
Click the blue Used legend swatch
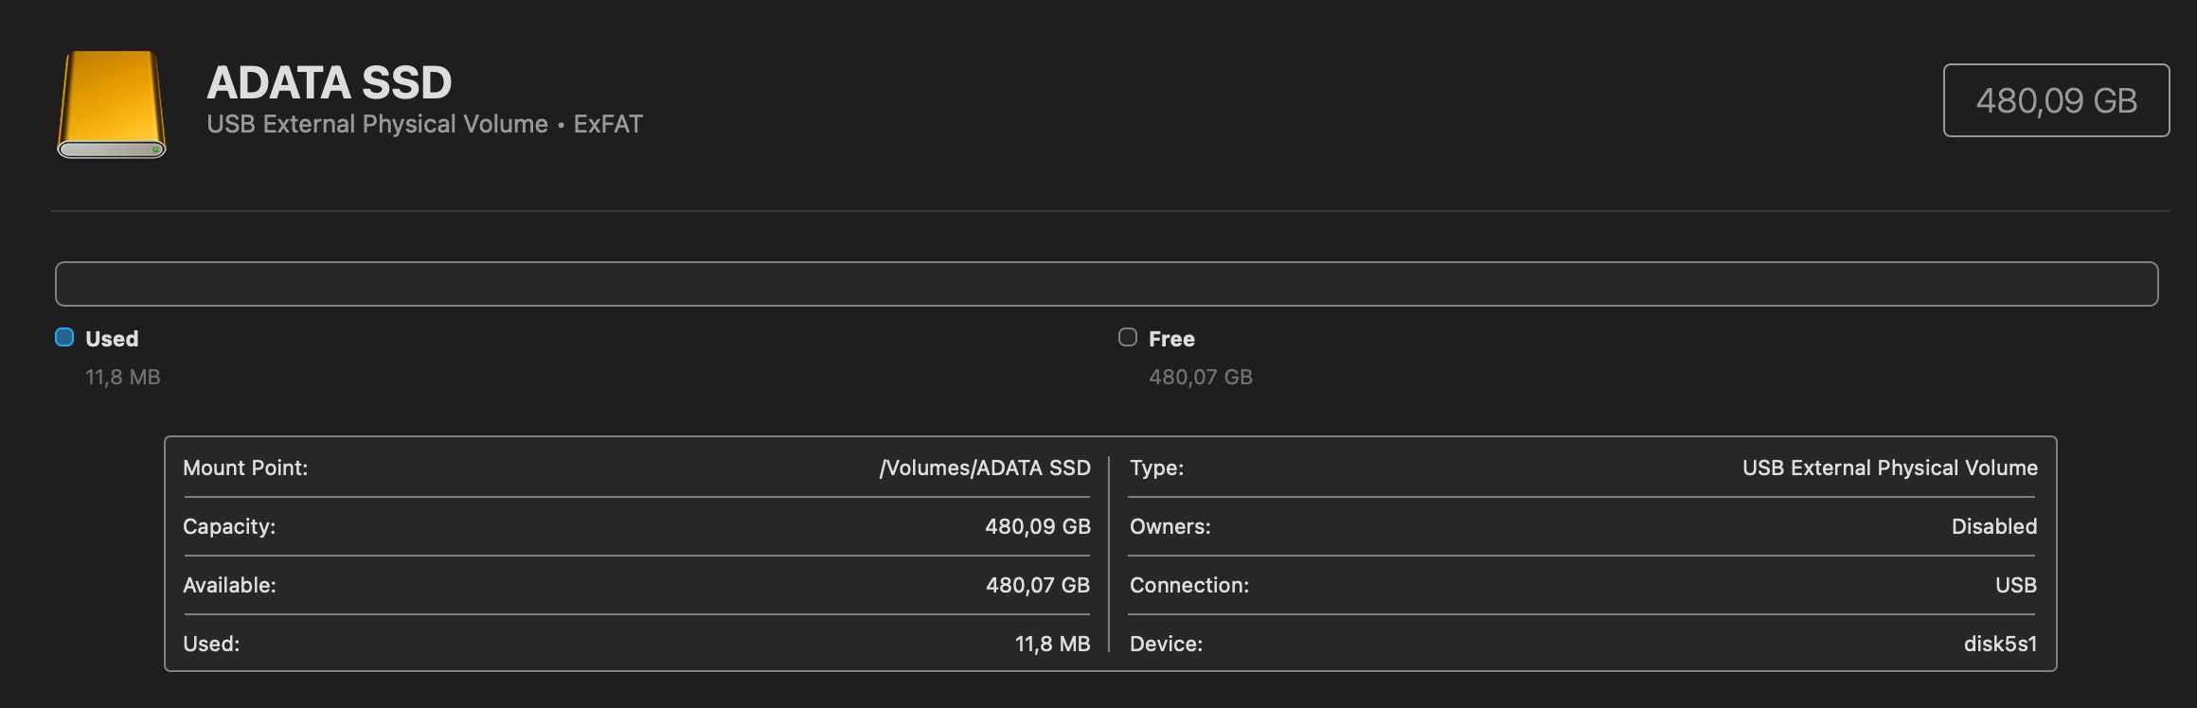(x=64, y=337)
